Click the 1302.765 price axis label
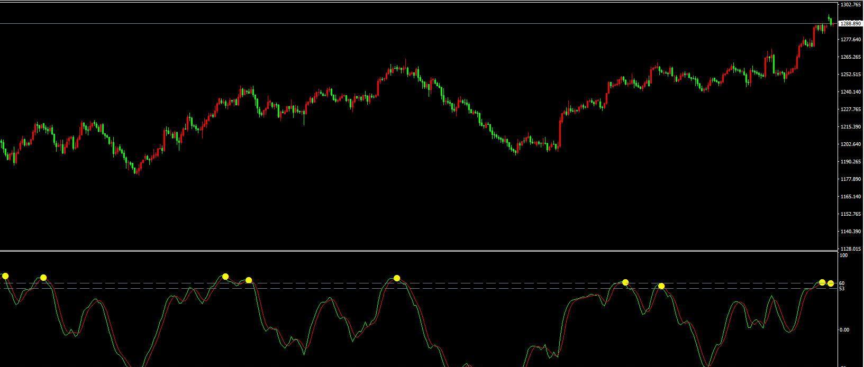 pos(851,5)
